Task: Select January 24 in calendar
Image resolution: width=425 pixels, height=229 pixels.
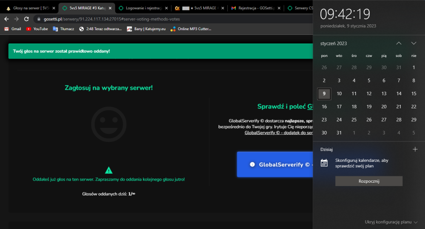Action: pyautogui.click(x=339, y=120)
